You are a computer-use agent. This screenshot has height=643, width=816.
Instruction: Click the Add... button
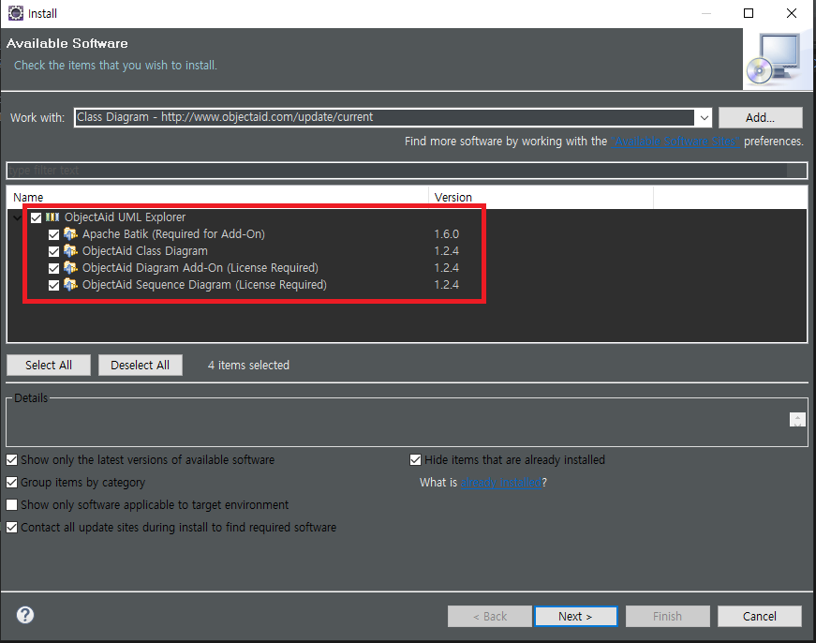(x=761, y=118)
